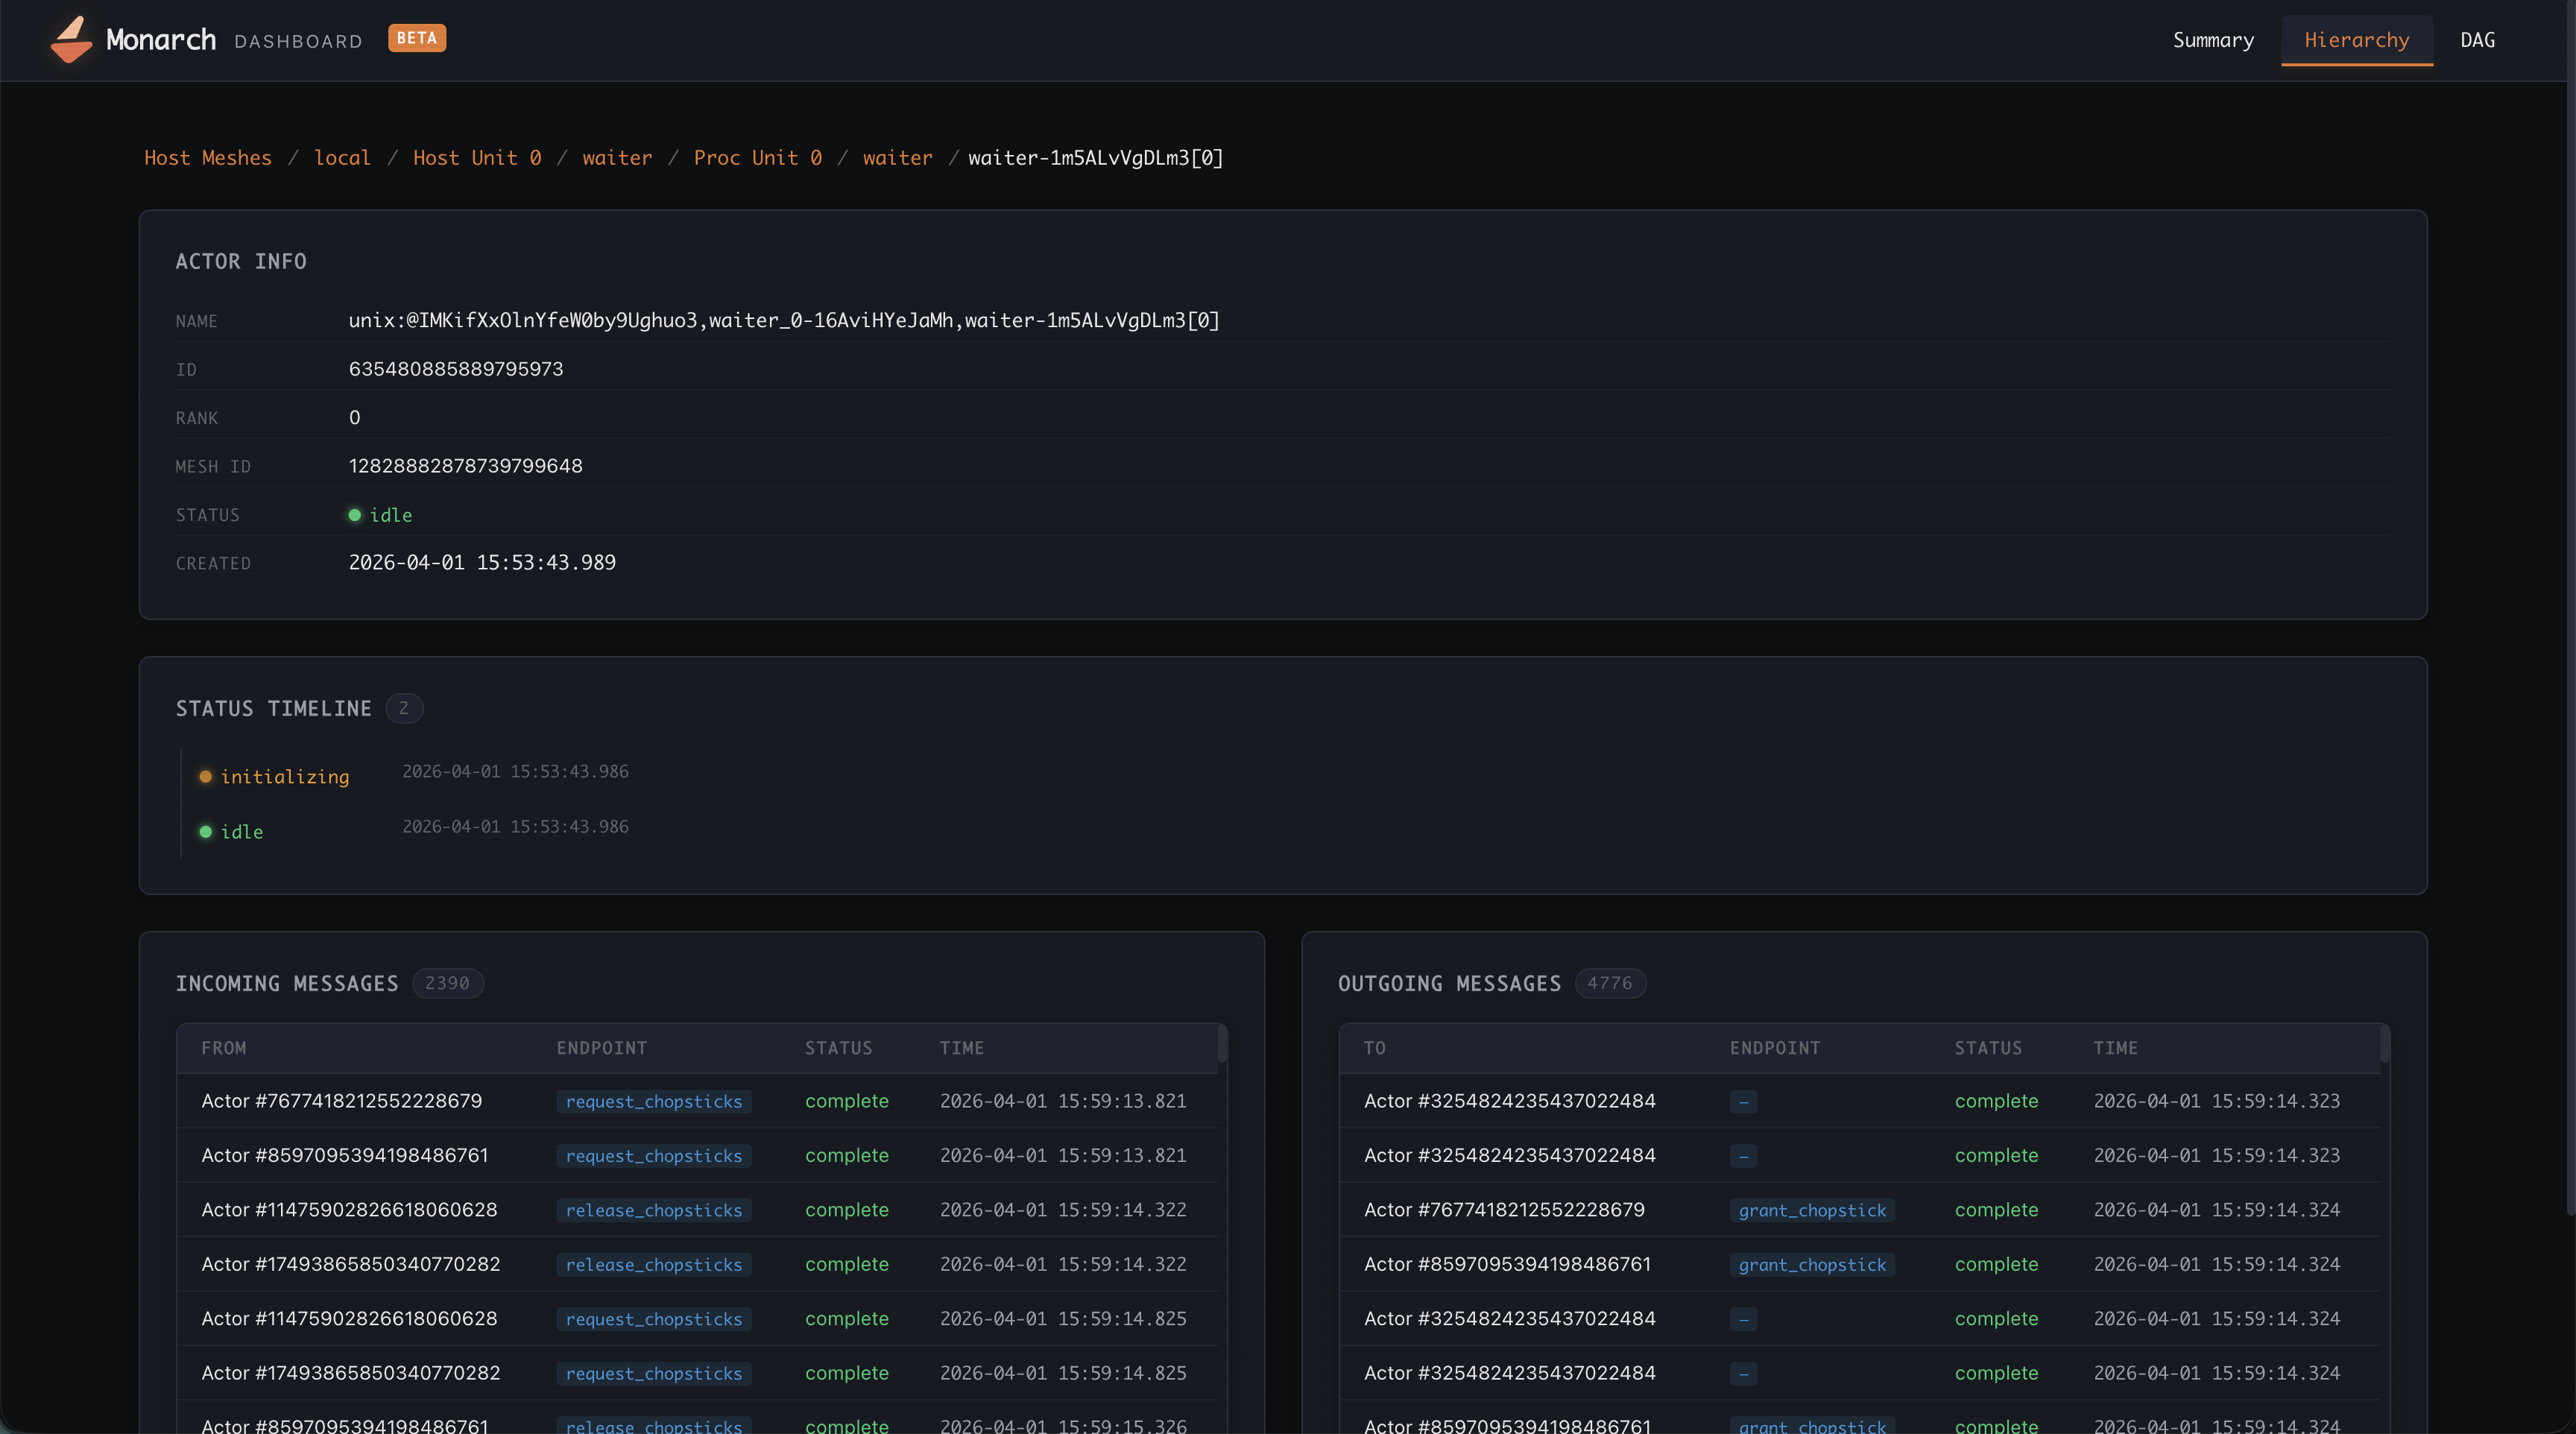2576x1434 pixels.
Task: Select the Hierarchy tab
Action: point(2356,40)
